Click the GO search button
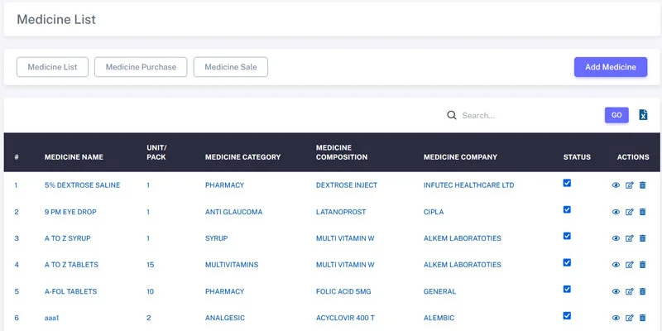This screenshot has width=662, height=331. point(616,115)
